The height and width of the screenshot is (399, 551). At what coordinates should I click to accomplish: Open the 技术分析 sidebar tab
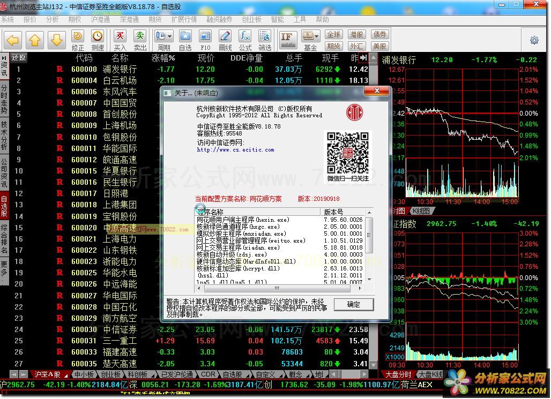coord(4,136)
